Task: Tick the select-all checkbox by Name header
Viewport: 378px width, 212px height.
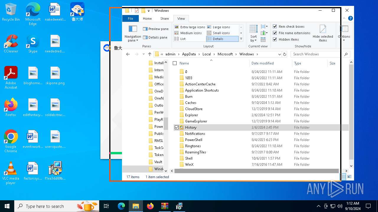Action: coord(175,63)
